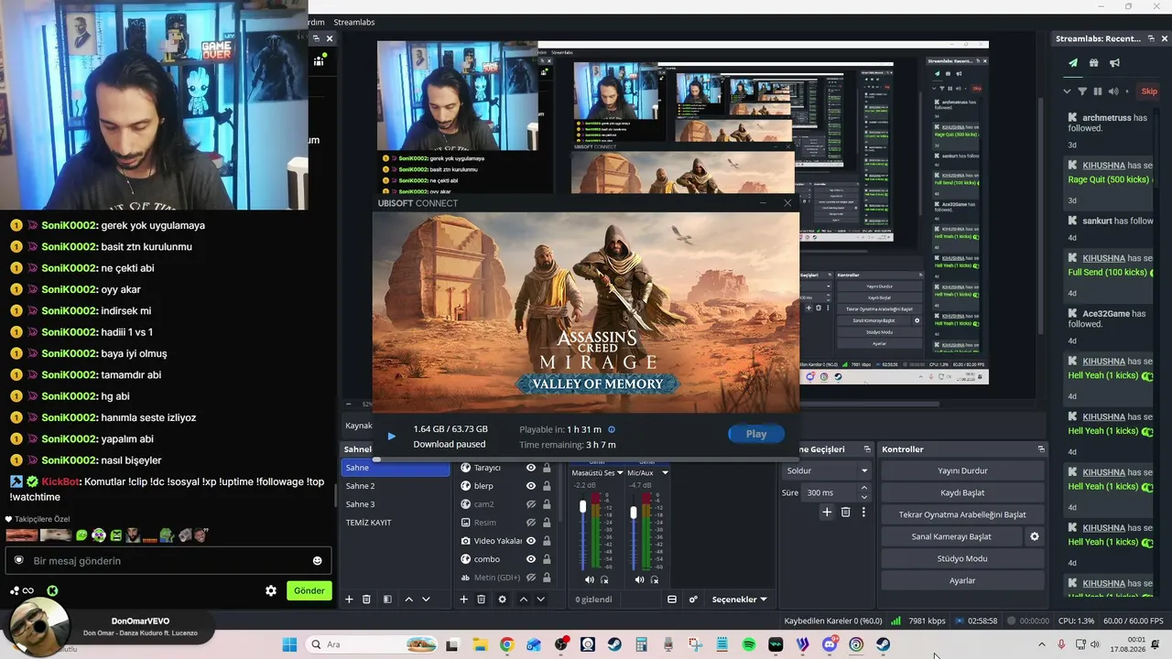Add a new source with plus icon
Screen dimensions: 1172x659
tap(463, 600)
